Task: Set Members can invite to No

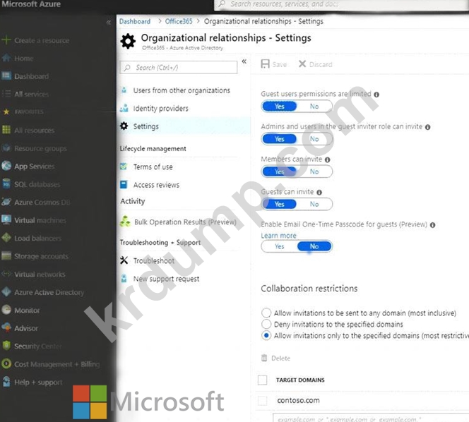Action: coord(314,171)
